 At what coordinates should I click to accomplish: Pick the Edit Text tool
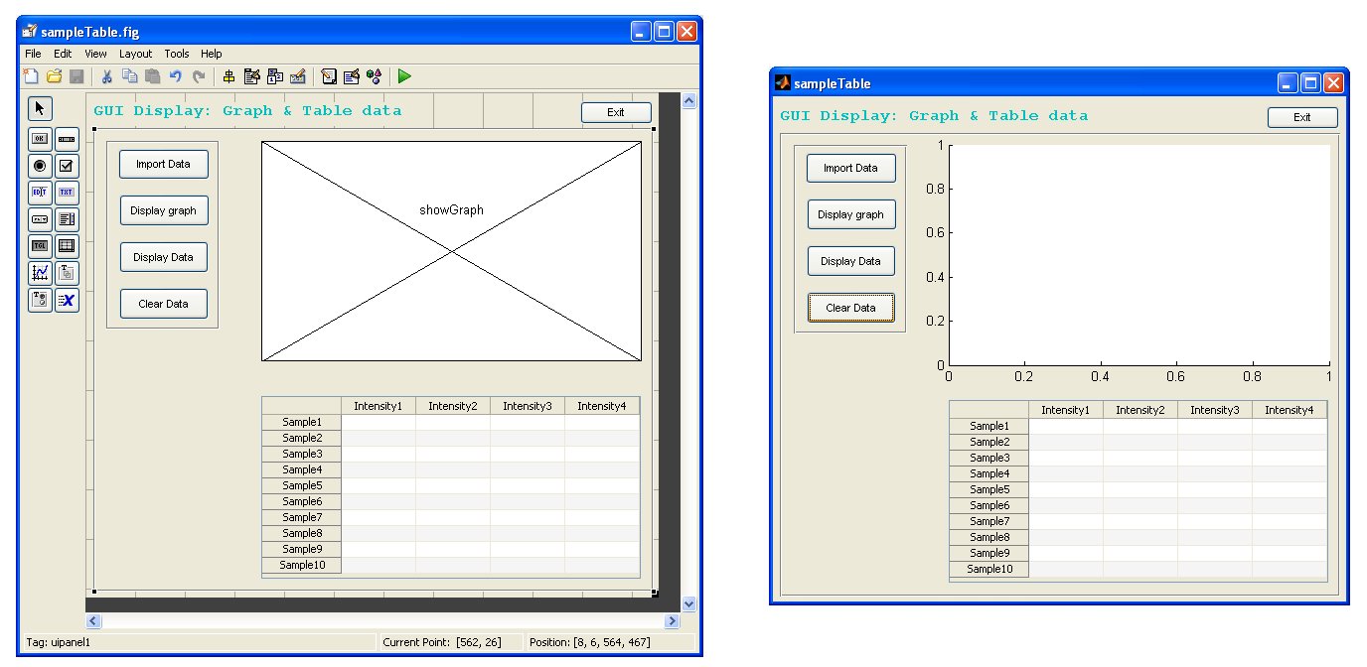39,193
